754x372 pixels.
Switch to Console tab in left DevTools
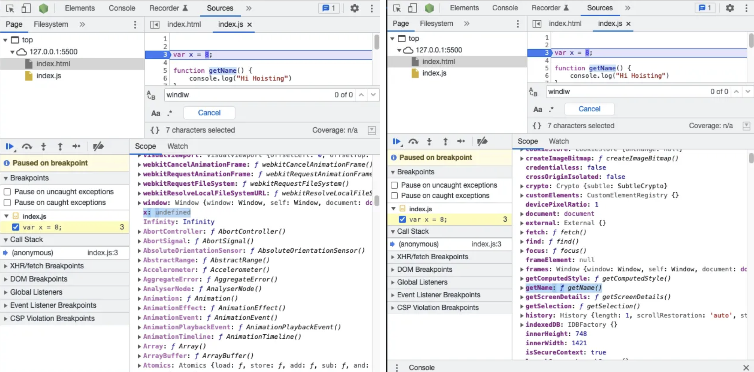pos(122,8)
